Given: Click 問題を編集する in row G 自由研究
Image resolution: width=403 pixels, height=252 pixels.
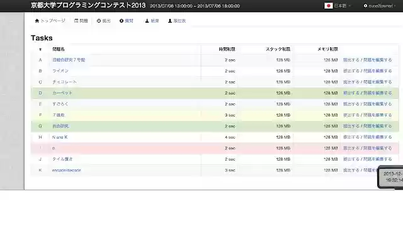Looking at the screenshot, I should (378, 126).
